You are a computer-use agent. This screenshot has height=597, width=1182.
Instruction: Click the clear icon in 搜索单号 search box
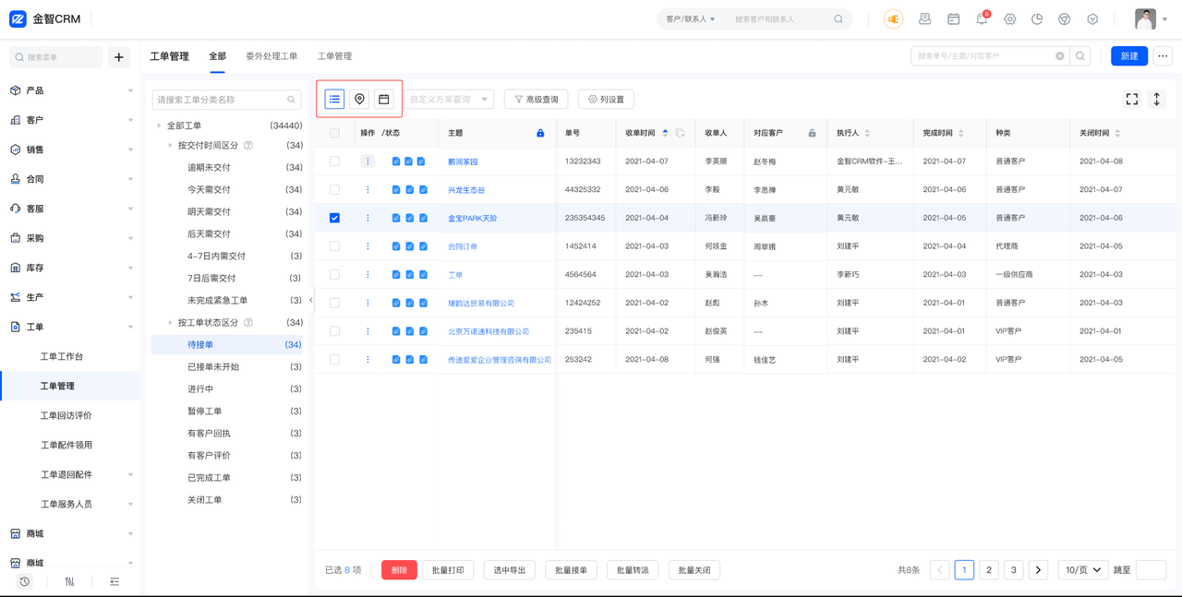point(1060,56)
